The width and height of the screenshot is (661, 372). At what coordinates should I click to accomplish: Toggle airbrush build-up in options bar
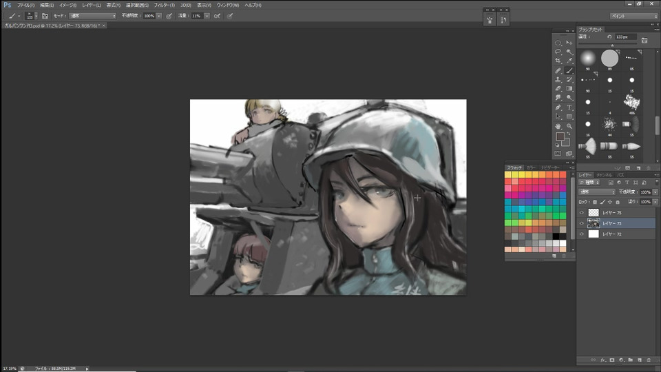(x=217, y=16)
